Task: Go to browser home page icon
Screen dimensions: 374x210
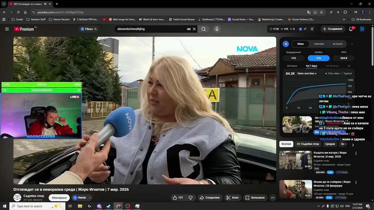Action: (25, 12)
